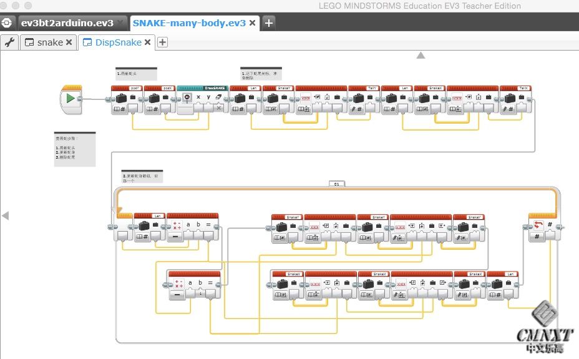579x359 pixels.
Task: Close the SNAKE-many-body.ev3 project tab
Action: click(x=251, y=23)
